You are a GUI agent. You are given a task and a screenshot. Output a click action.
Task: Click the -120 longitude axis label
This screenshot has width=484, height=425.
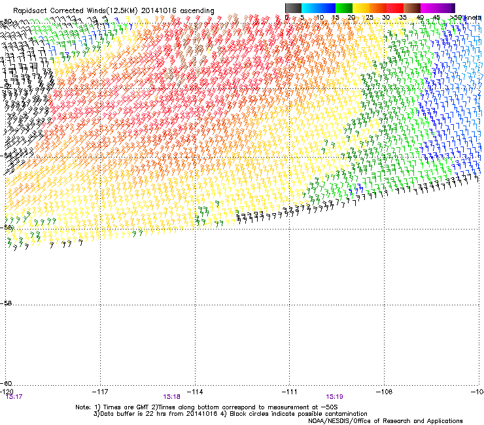point(7,392)
